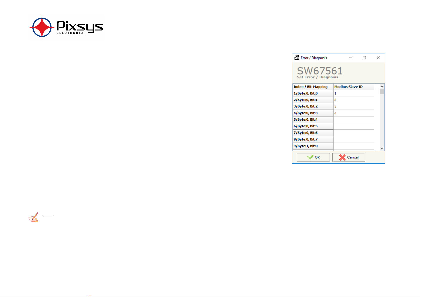This screenshot has height=297, width=421.
Task: Select row 1/Byte:0, Bit:0
Action: (313, 93)
